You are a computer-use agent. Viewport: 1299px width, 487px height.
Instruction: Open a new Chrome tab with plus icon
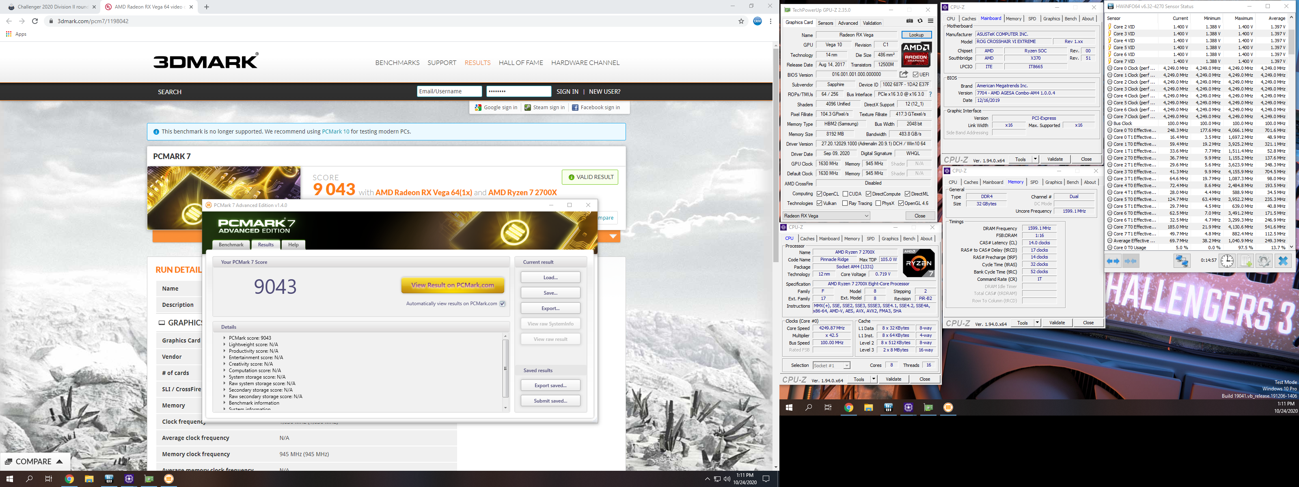[206, 6]
